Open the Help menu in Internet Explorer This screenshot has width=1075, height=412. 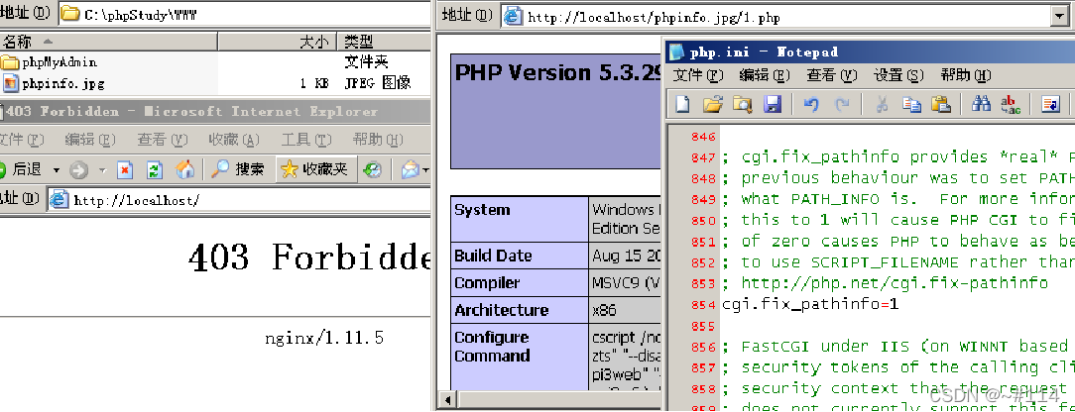(378, 141)
